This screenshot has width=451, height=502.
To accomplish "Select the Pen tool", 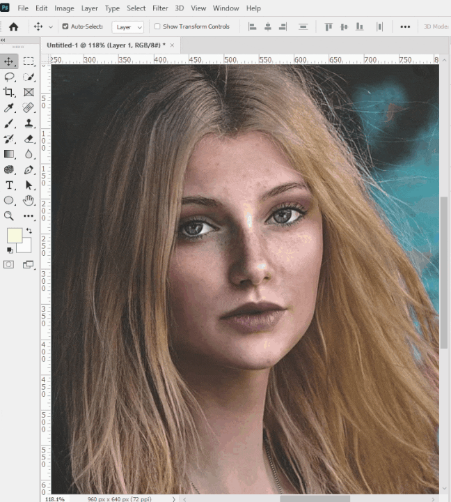I will point(29,169).
